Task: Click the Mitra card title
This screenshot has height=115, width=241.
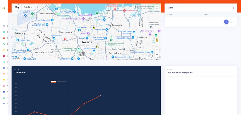Action: point(170,8)
